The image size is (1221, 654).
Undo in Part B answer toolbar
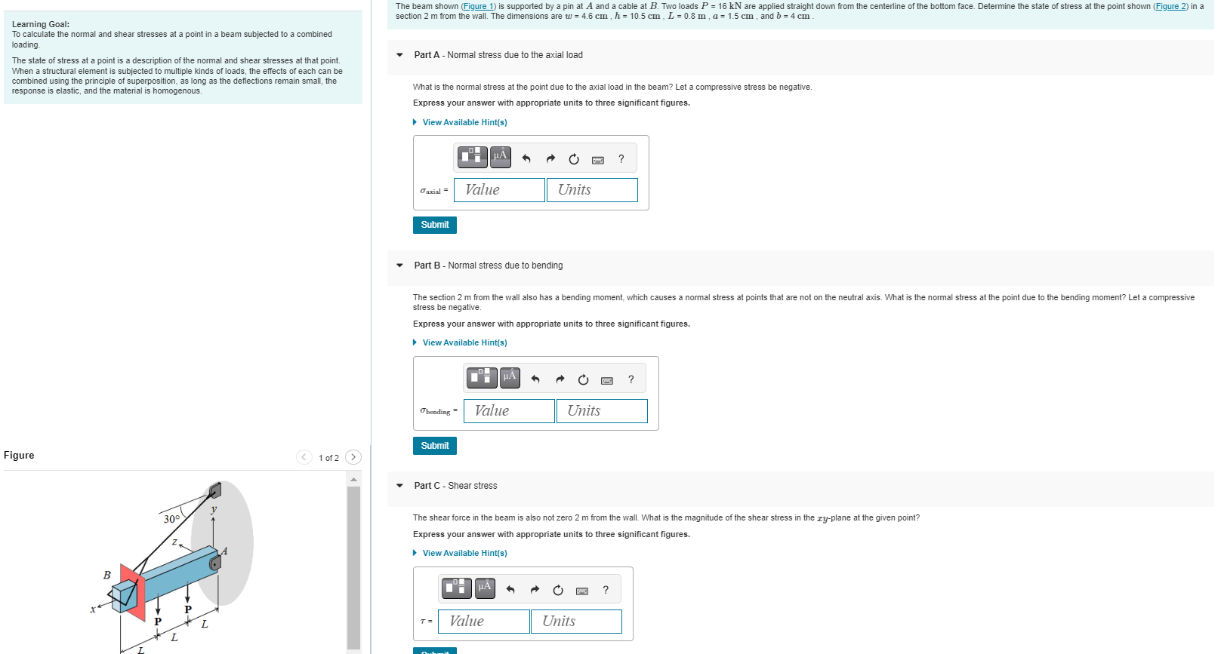coord(535,379)
